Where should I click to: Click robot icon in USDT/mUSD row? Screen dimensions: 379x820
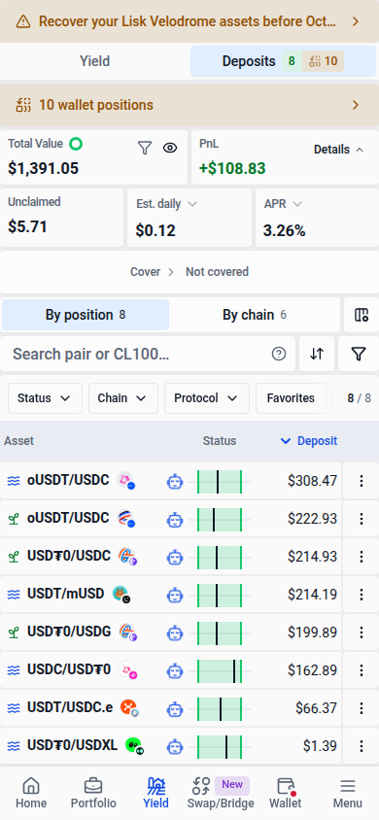[x=175, y=595]
